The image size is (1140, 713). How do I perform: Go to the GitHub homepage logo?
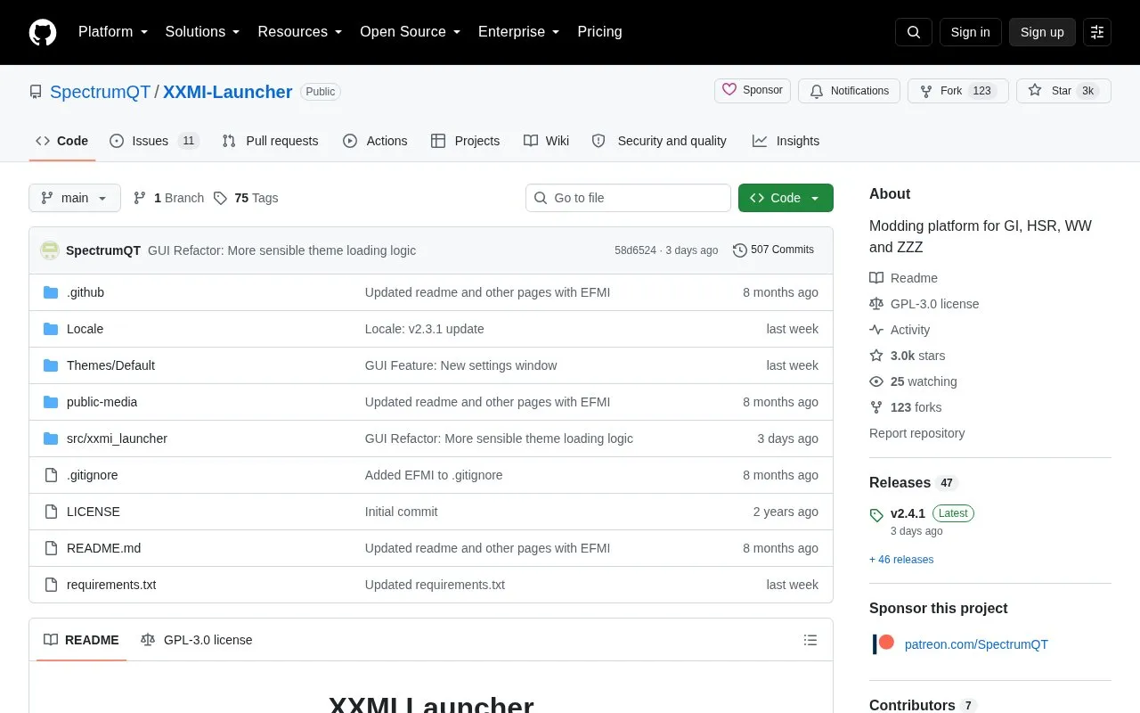tap(43, 32)
